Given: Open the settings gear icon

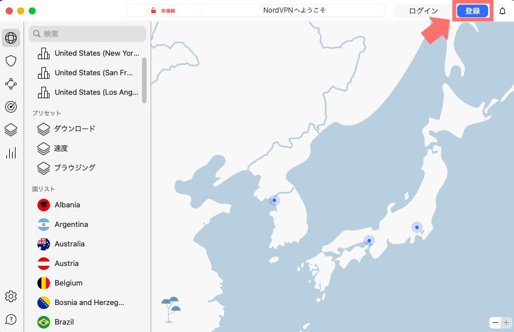Looking at the screenshot, I should pos(11,296).
